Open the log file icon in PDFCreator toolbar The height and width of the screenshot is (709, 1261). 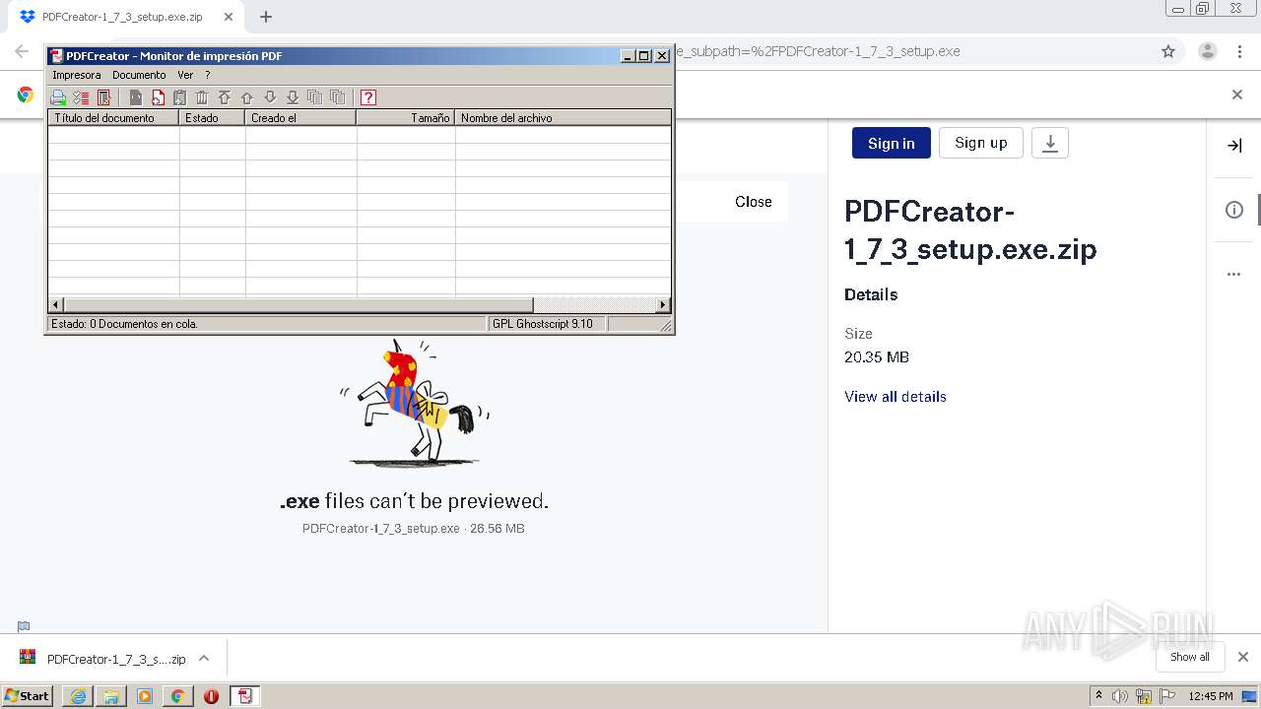point(103,97)
